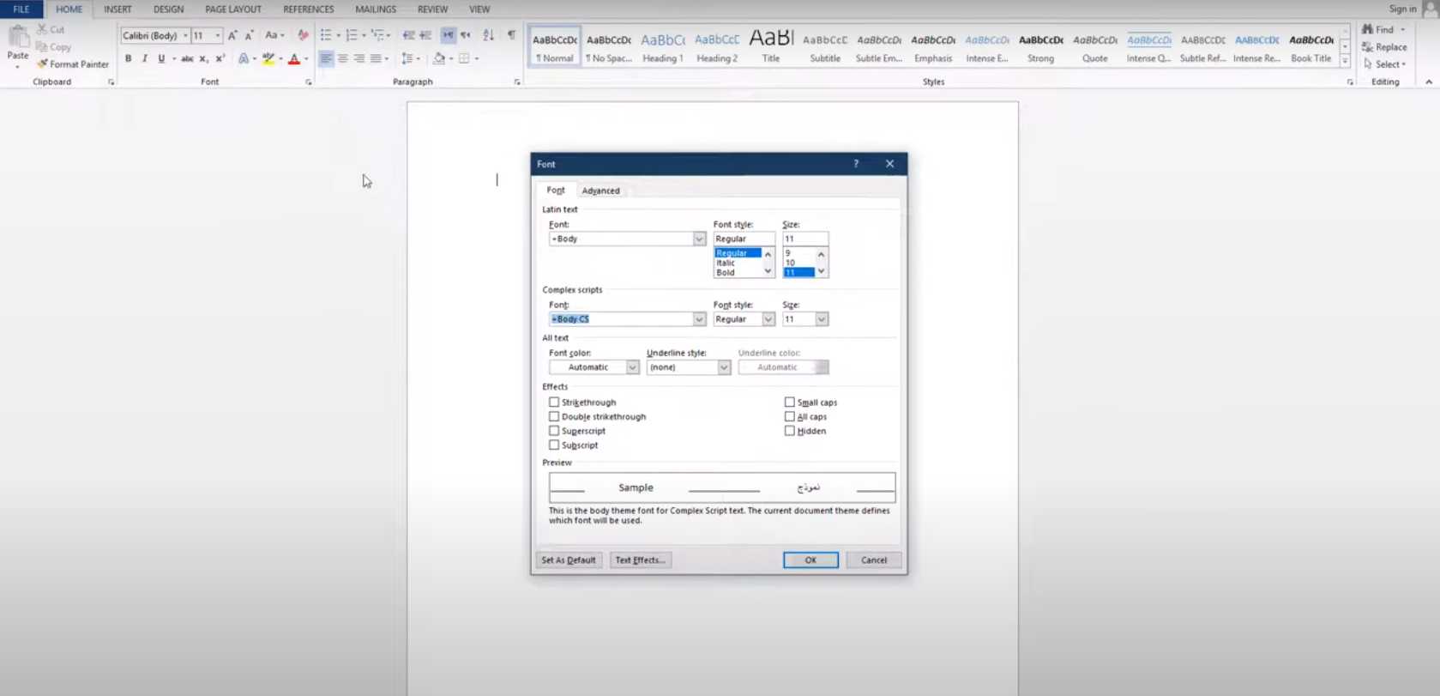Screen dimensions: 1440x696
Task: Click the Clear Formatting icon
Action: pos(303,35)
